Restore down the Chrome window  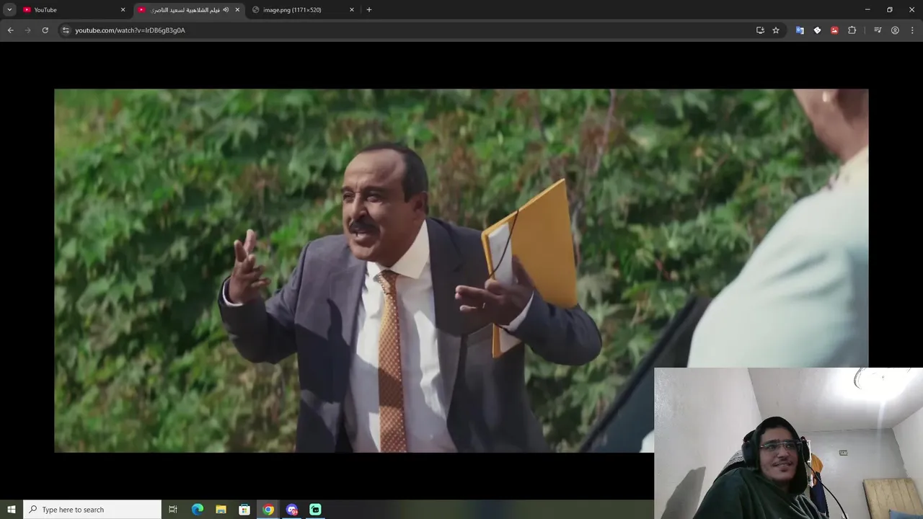890,9
